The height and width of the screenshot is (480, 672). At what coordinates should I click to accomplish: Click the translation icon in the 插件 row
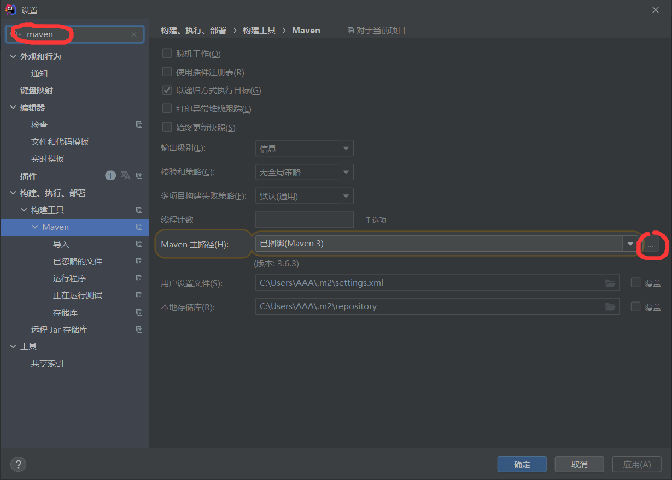[x=125, y=175]
